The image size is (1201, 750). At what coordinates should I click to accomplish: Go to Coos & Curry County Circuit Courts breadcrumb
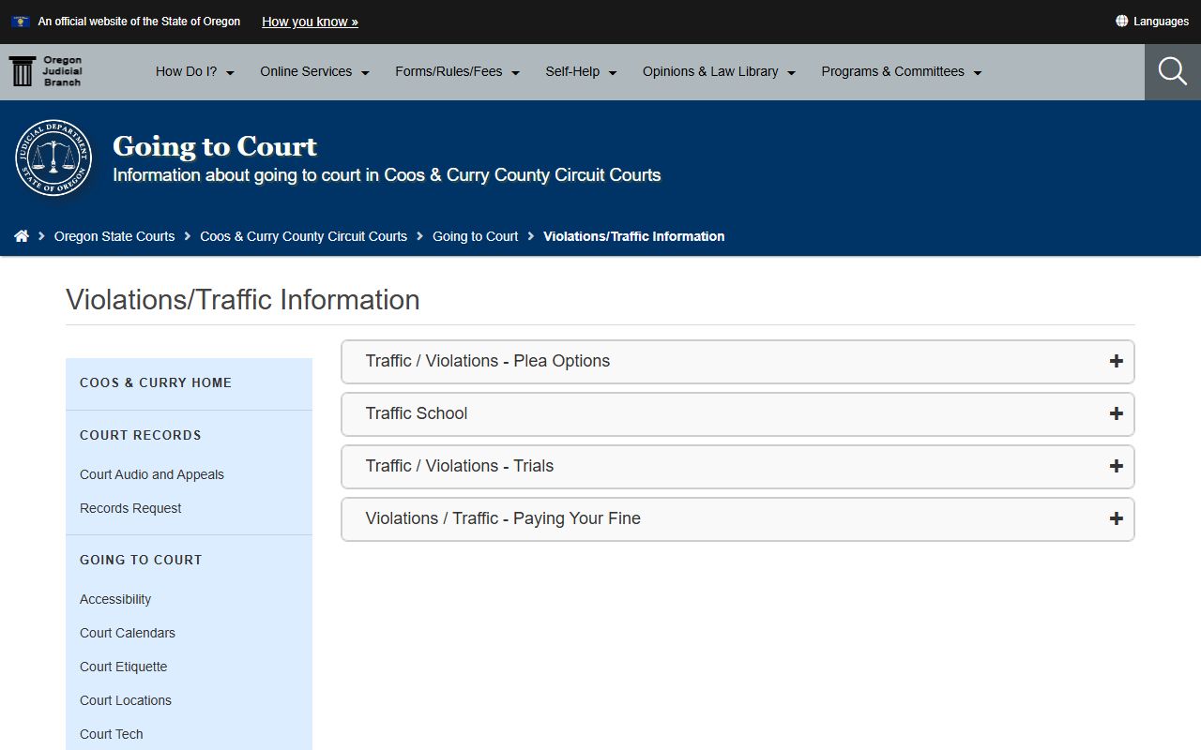[303, 236]
